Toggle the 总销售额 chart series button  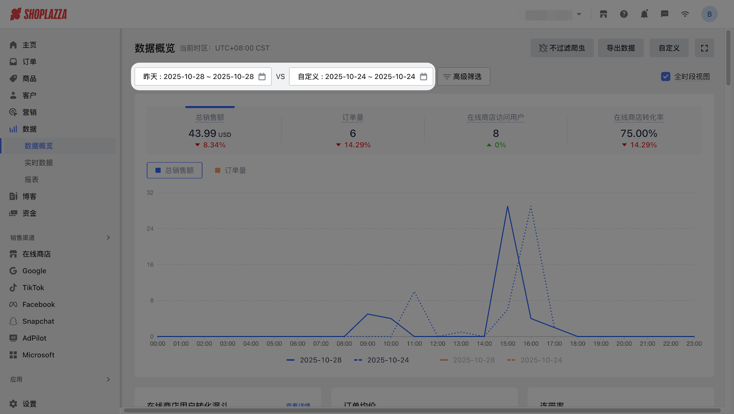(x=174, y=170)
